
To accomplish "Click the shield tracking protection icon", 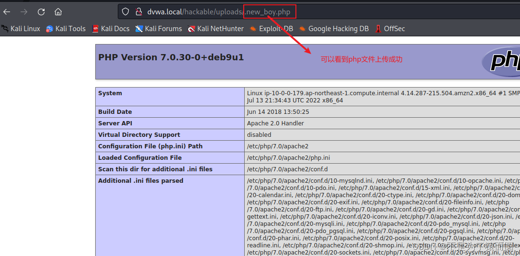I will tap(125, 12).
